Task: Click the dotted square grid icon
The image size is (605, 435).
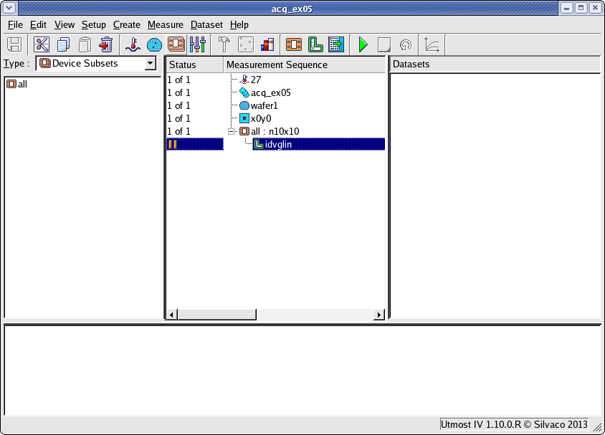Action: pos(246,44)
